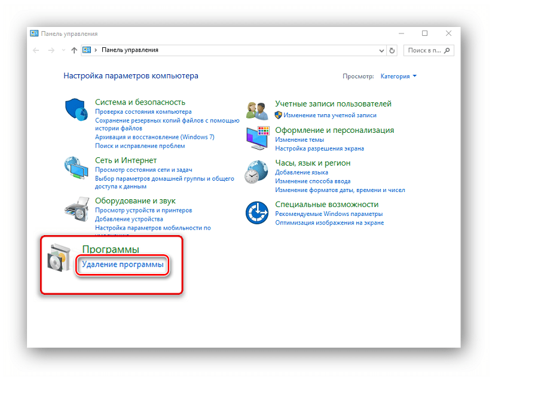Click the Programs disc box icon
This screenshot has height=396, width=538.
pos(60,258)
